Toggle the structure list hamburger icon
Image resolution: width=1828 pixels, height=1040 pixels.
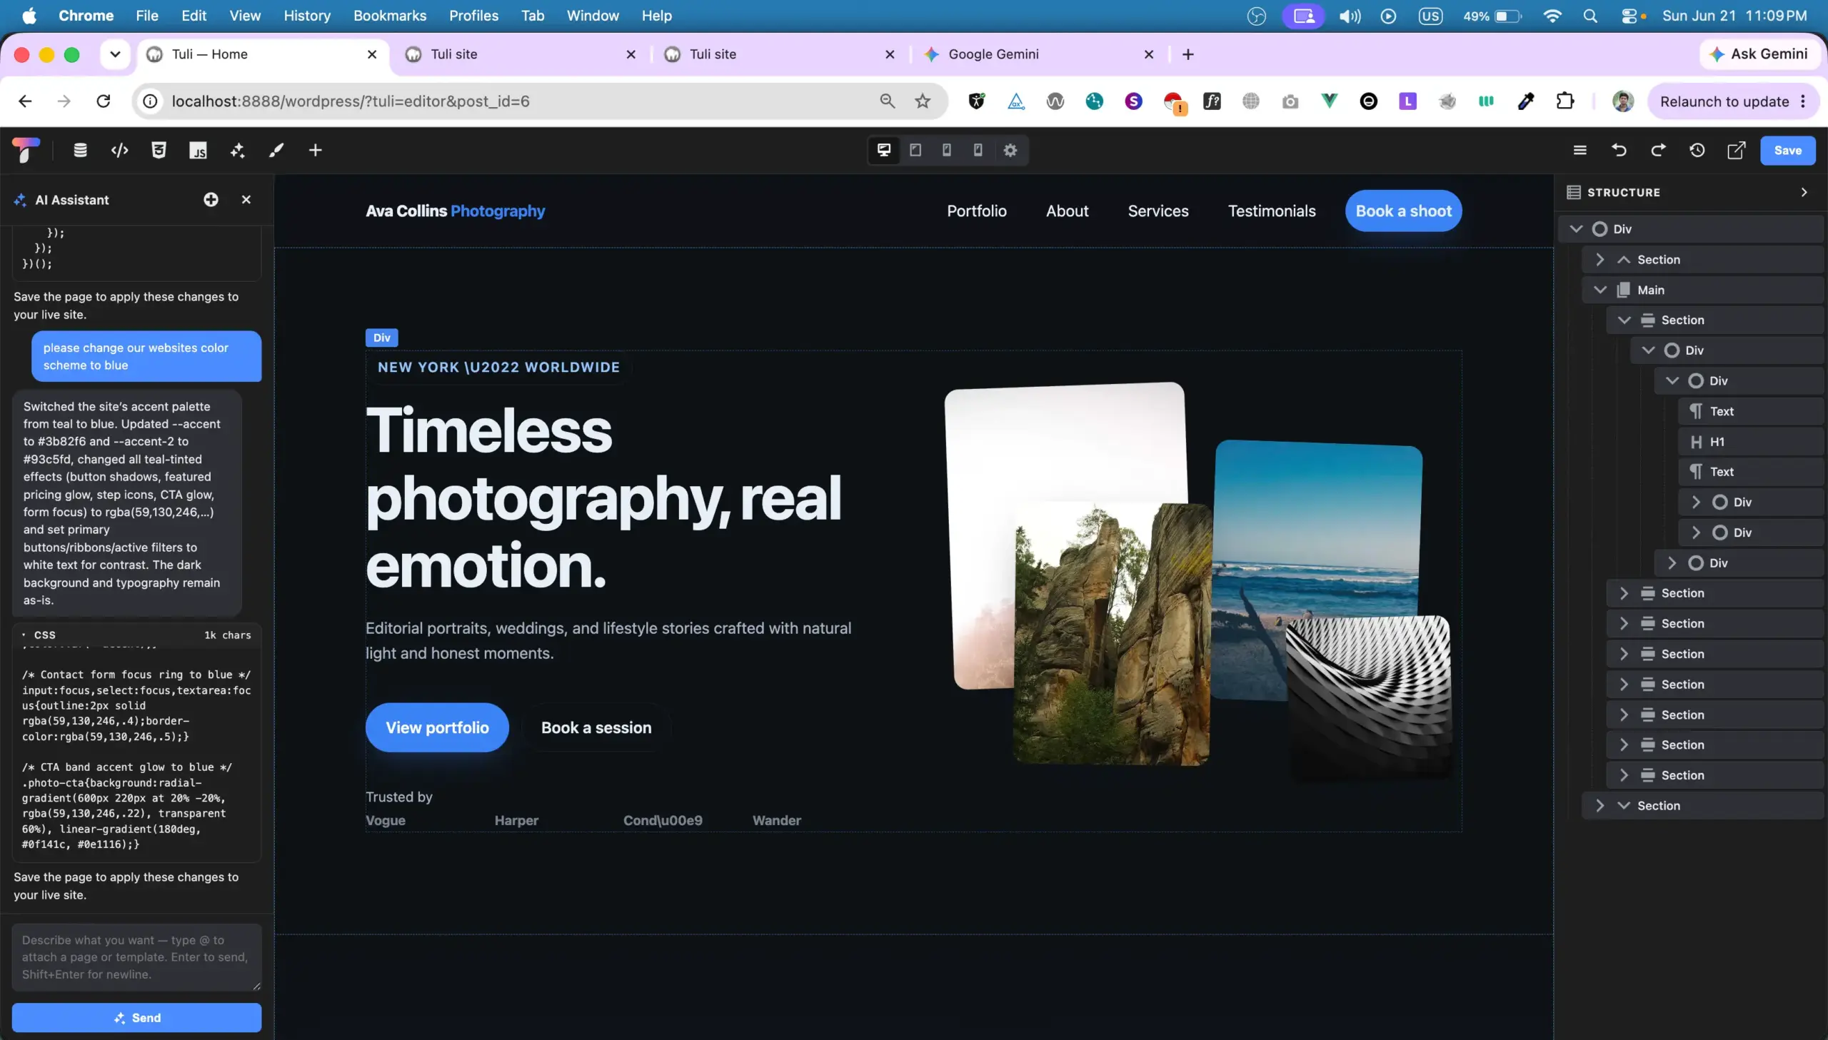(x=1580, y=150)
